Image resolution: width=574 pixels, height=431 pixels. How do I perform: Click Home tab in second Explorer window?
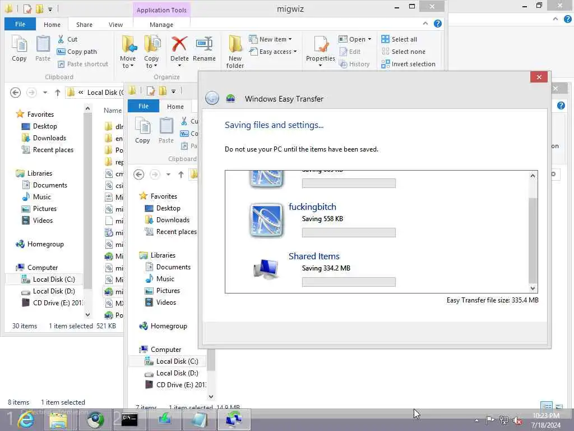pos(175,106)
